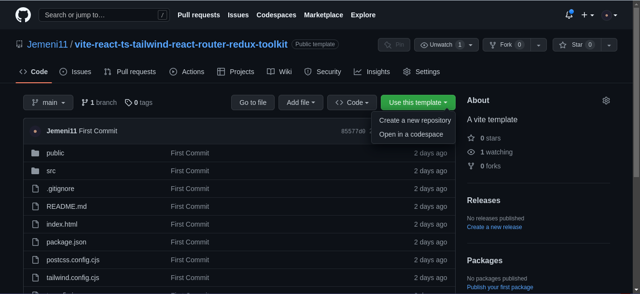640x294 pixels.
Task: Switch to the Projects tab
Action: [236, 72]
